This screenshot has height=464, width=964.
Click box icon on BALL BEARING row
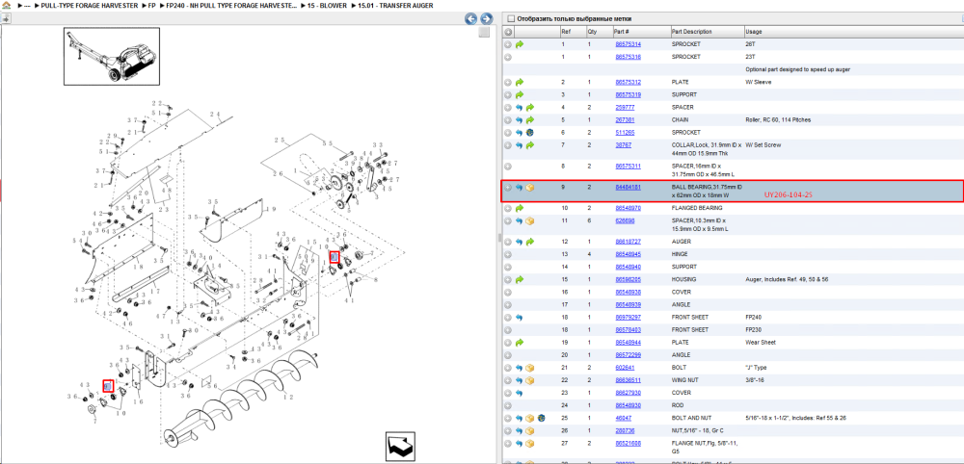point(530,187)
